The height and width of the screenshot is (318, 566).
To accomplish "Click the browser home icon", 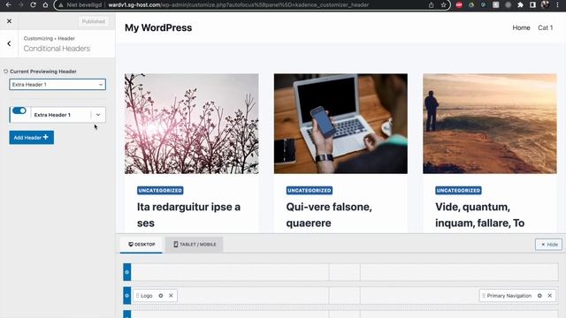I will (x=45, y=4).
